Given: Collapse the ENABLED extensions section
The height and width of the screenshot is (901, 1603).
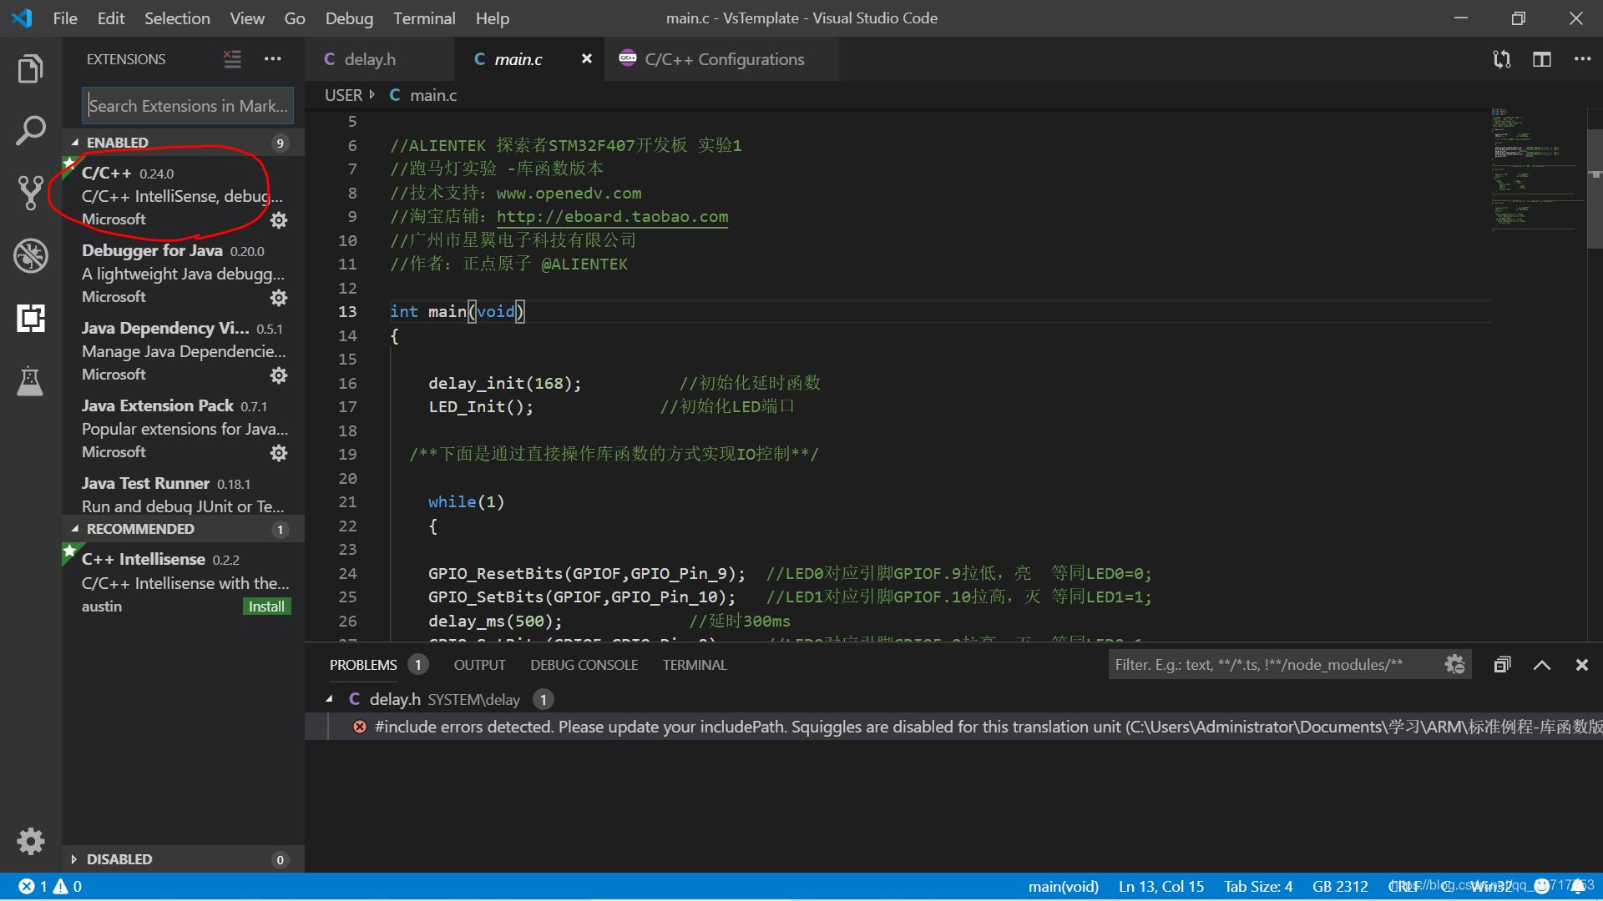Looking at the screenshot, I should pyautogui.click(x=183, y=143).
